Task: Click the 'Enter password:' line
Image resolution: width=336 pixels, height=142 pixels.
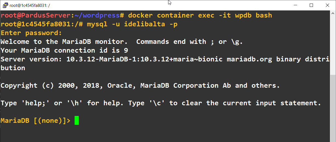Action: click(31, 33)
